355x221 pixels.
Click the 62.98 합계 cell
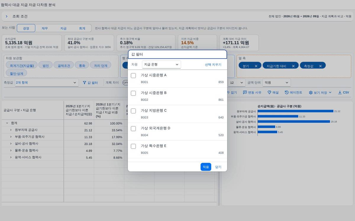tap(79, 123)
